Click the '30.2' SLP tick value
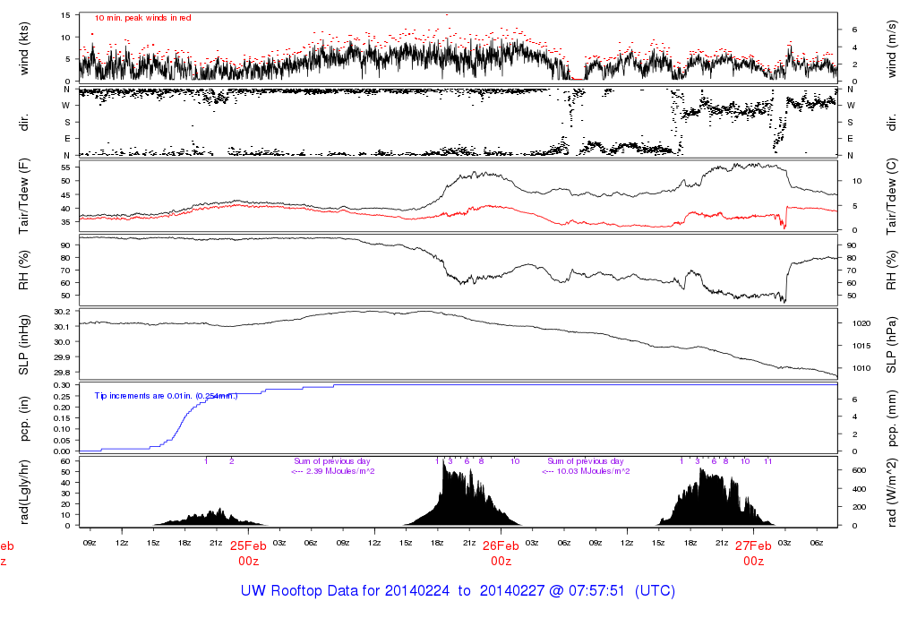 (x=63, y=312)
